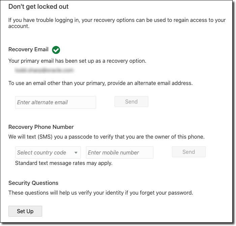Click the "Don't get locked out" heading
Screen dimensions: 236x226
coord(38,6)
